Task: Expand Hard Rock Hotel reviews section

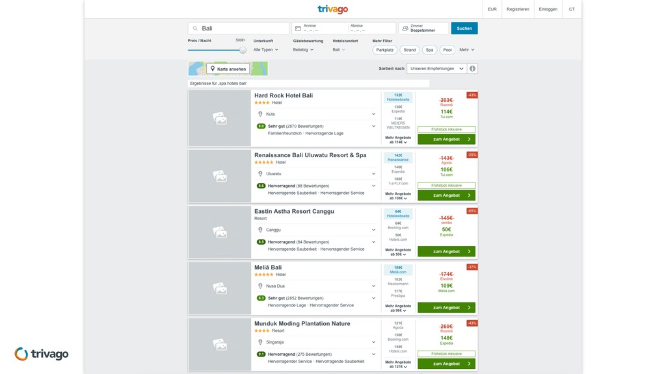Action: (373, 126)
